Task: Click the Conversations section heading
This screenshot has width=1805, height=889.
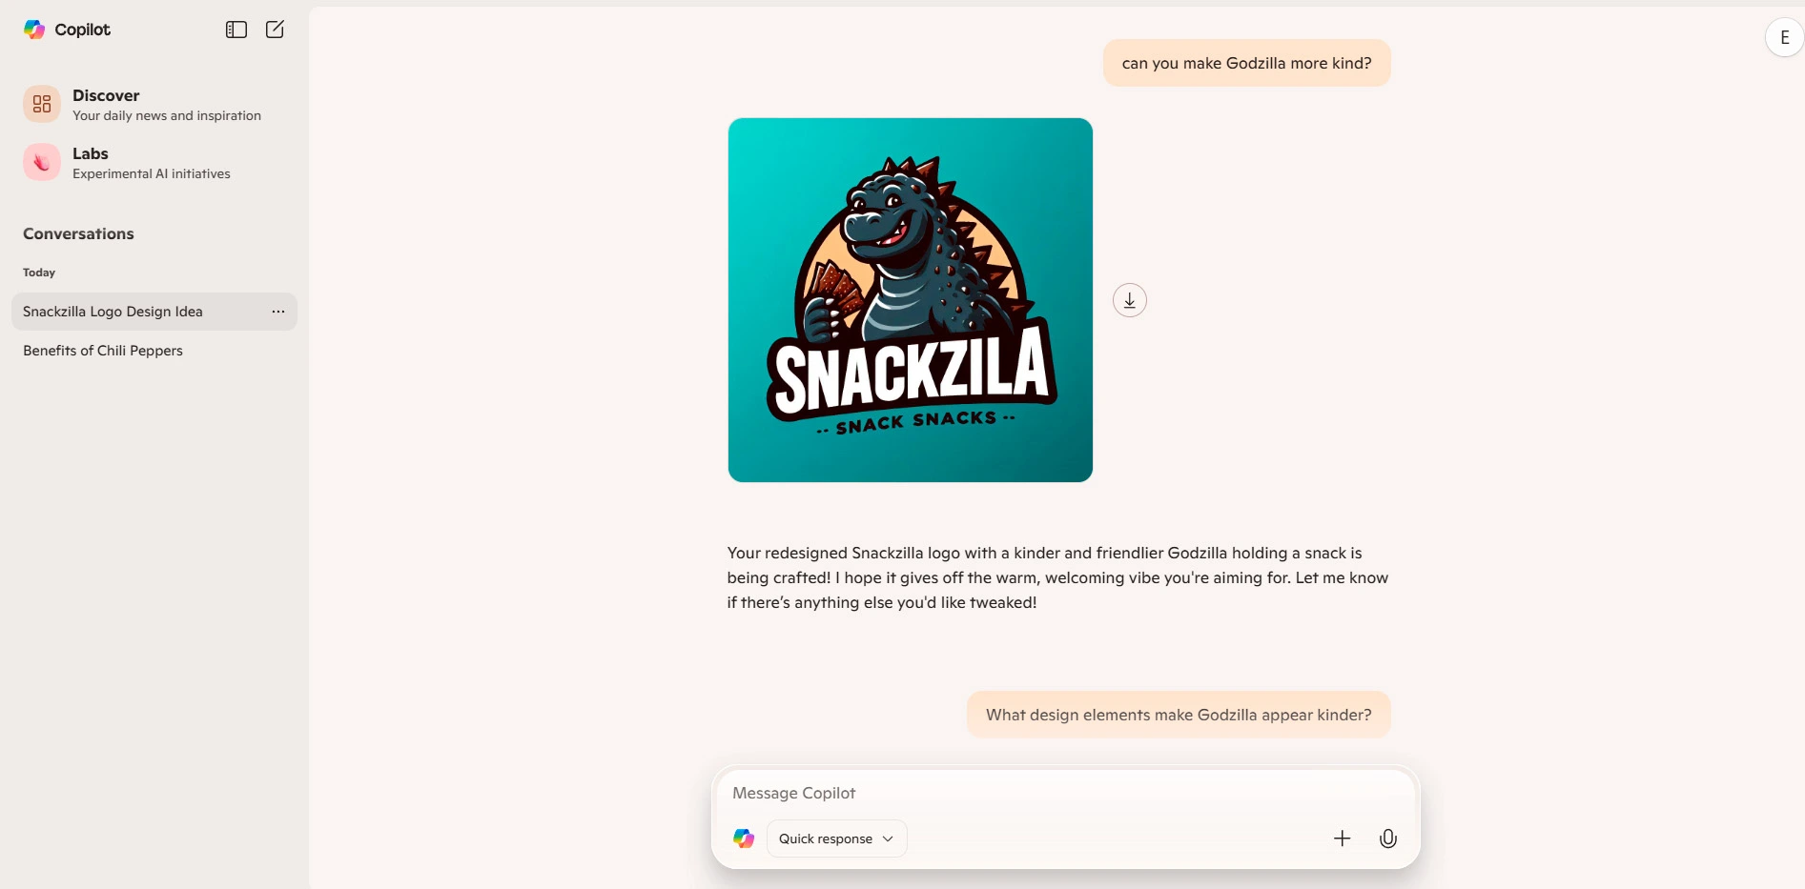Action: (x=78, y=233)
